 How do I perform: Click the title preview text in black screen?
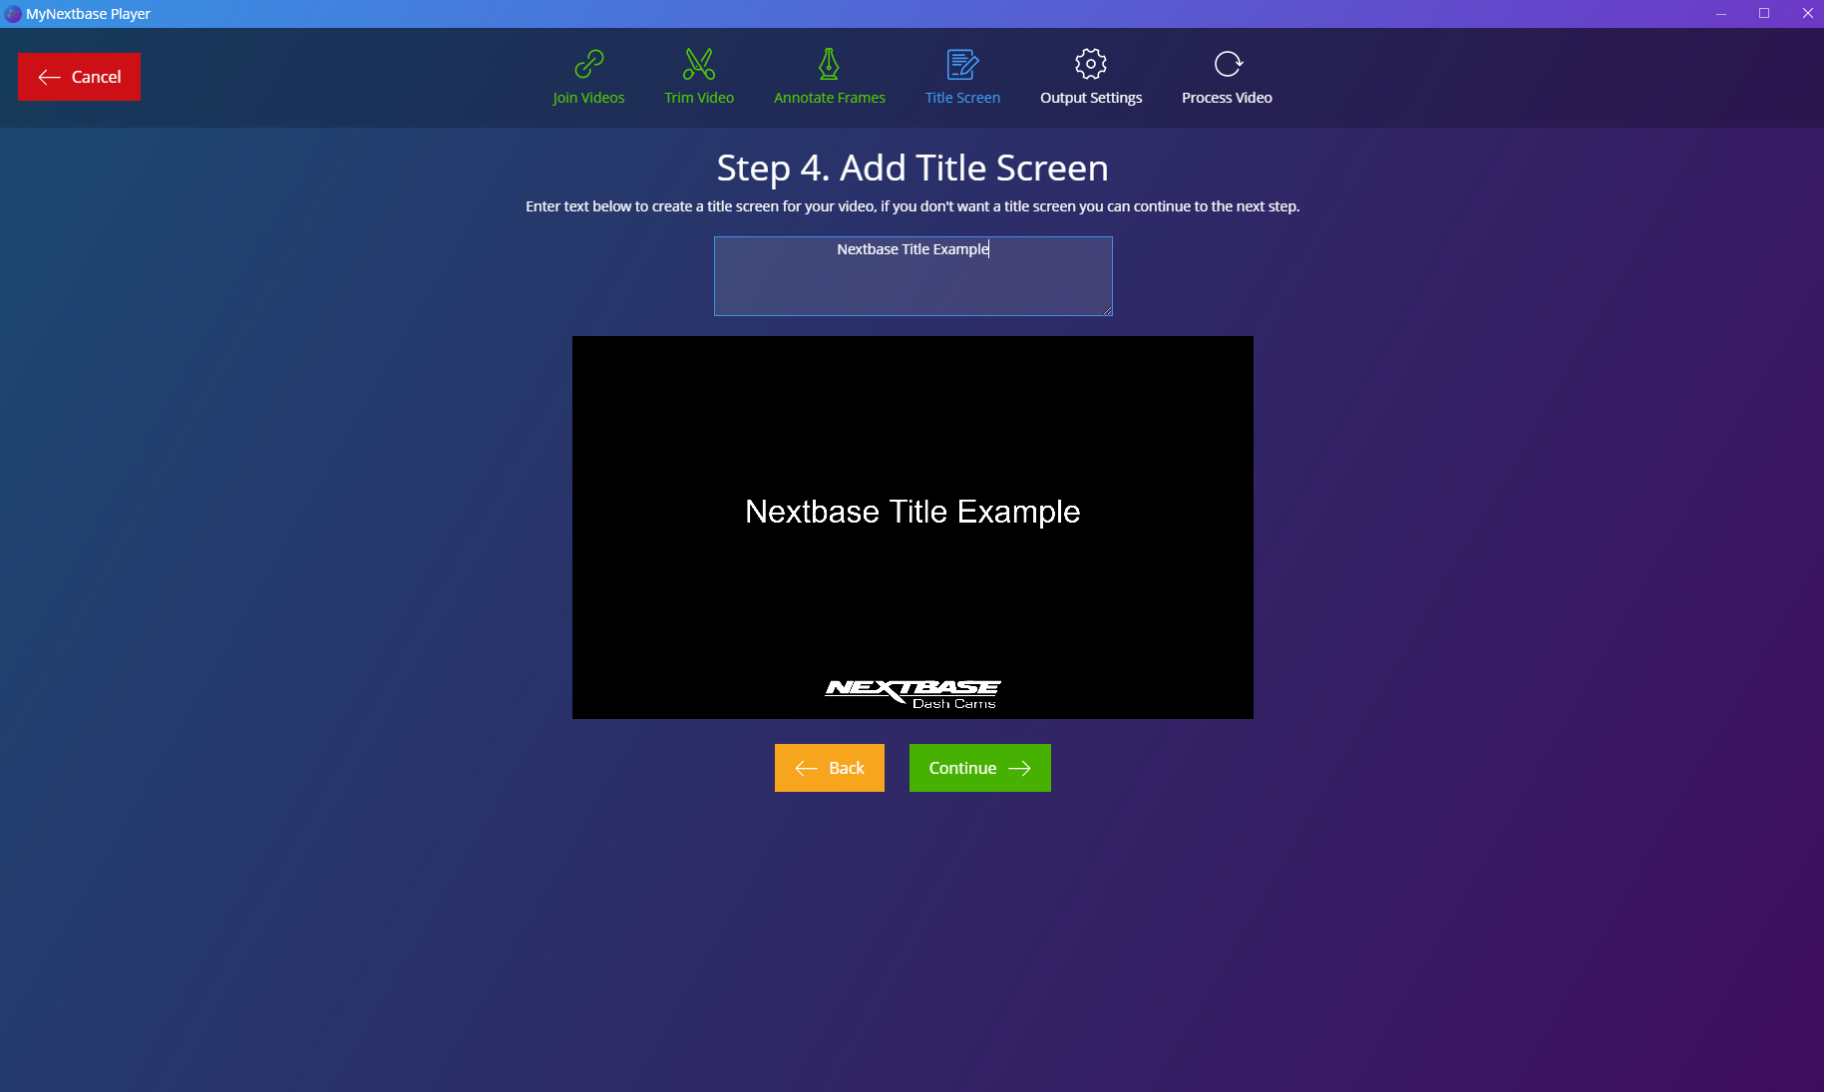coord(912,512)
